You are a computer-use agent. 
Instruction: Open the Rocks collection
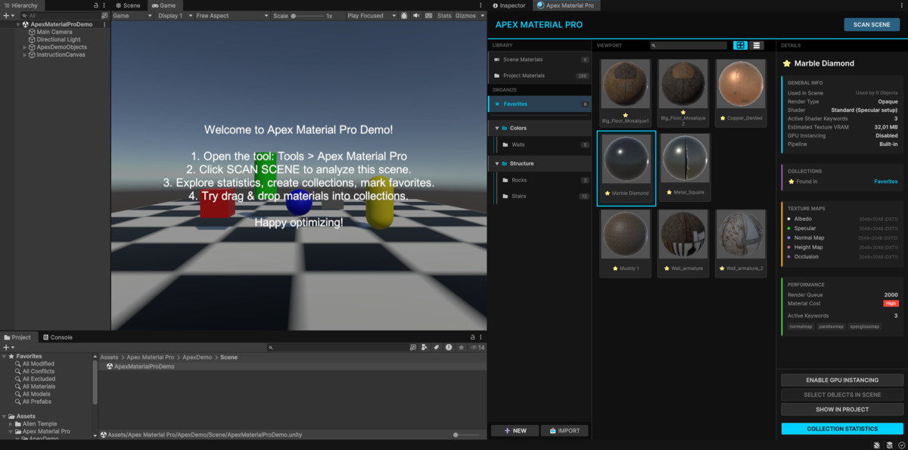click(x=540, y=180)
